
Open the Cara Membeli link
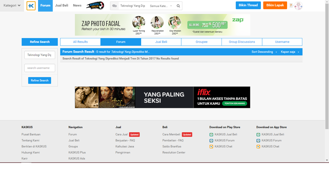[x=171, y=134]
